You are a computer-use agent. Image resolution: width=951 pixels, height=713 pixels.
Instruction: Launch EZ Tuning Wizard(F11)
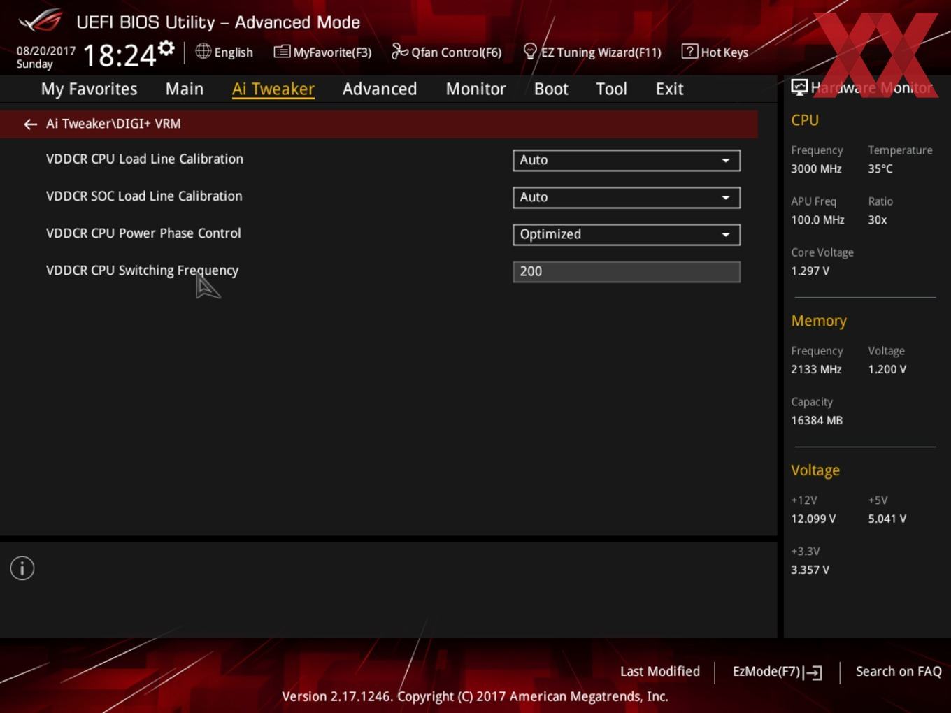592,52
